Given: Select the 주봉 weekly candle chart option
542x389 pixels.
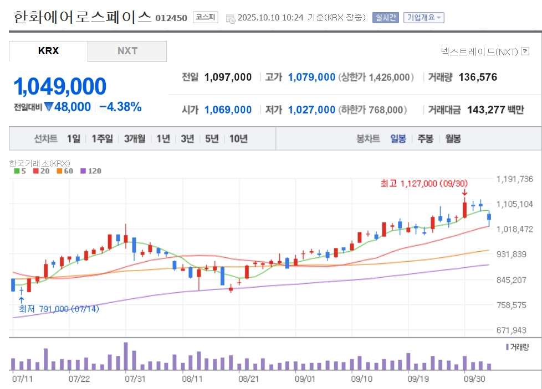Looking at the screenshot, I should click(x=425, y=138).
